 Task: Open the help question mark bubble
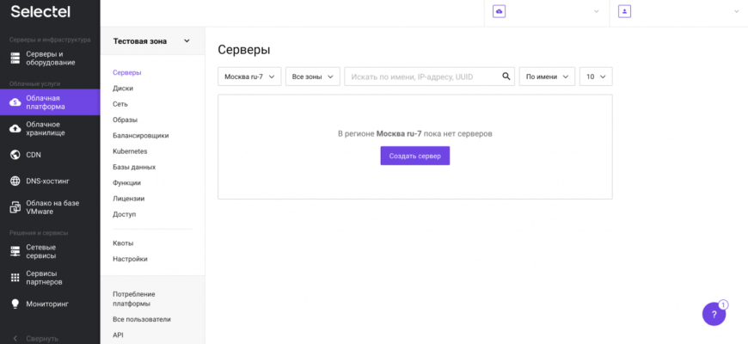pos(714,315)
